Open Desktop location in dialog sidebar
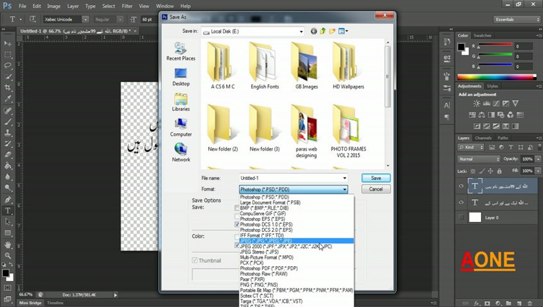This screenshot has width=543, height=307. [181, 77]
